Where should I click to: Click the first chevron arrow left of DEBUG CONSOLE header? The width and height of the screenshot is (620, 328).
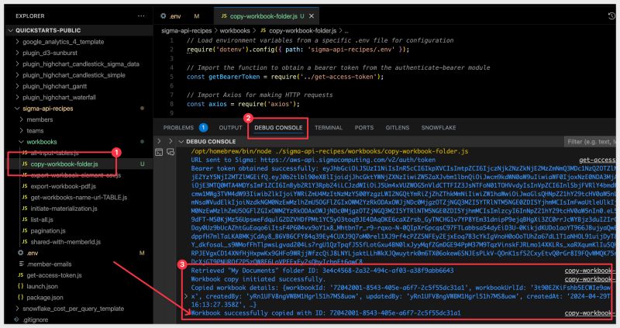click(x=159, y=141)
